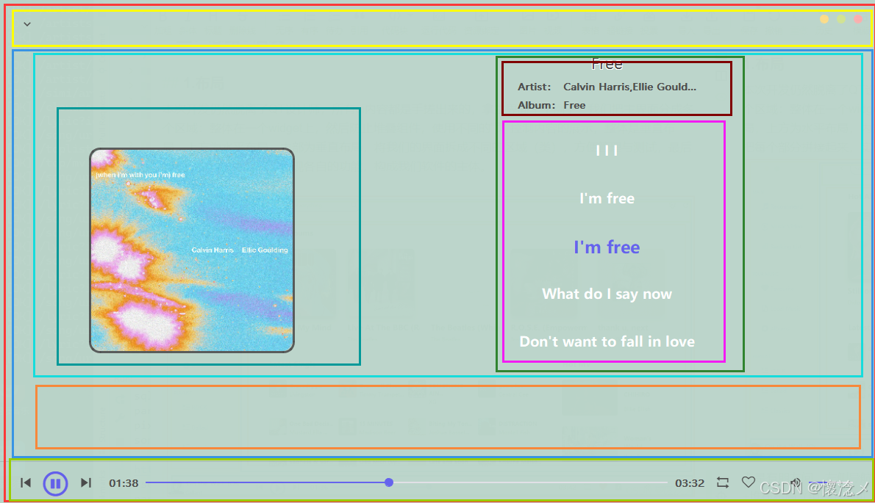Screen dimensions: 875x503
Task: Click the total duration 03:32
Action: (x=690, y=483)
